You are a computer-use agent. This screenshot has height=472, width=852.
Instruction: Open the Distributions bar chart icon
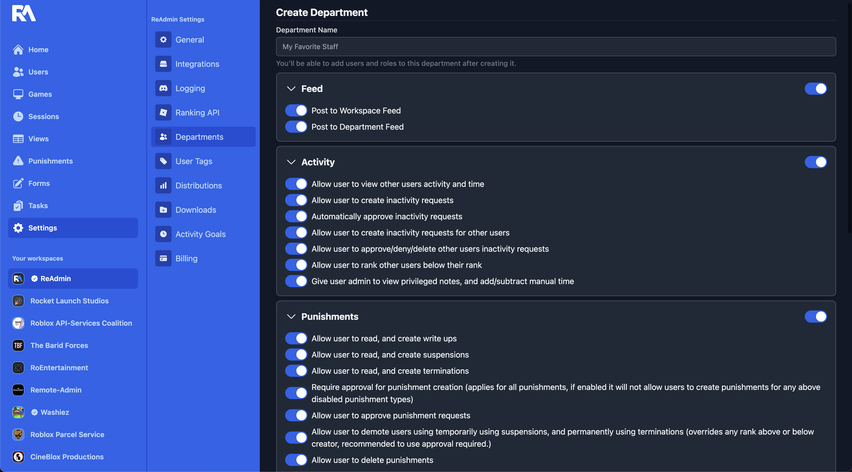[163, 186]
